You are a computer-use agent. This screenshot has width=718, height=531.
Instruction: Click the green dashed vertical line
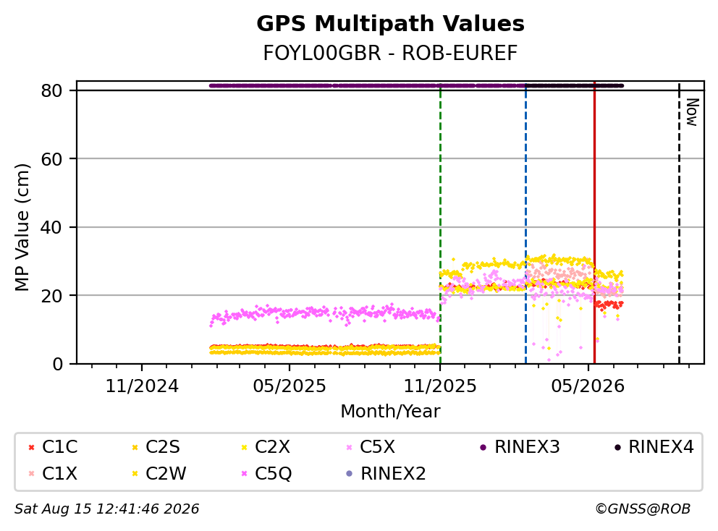[441, 223]
